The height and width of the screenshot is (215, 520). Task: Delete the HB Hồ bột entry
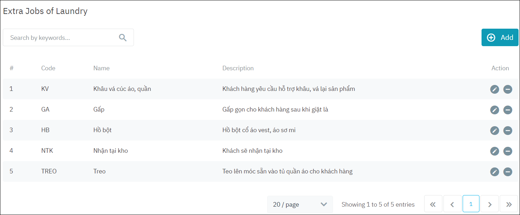(x=508, y=130)
